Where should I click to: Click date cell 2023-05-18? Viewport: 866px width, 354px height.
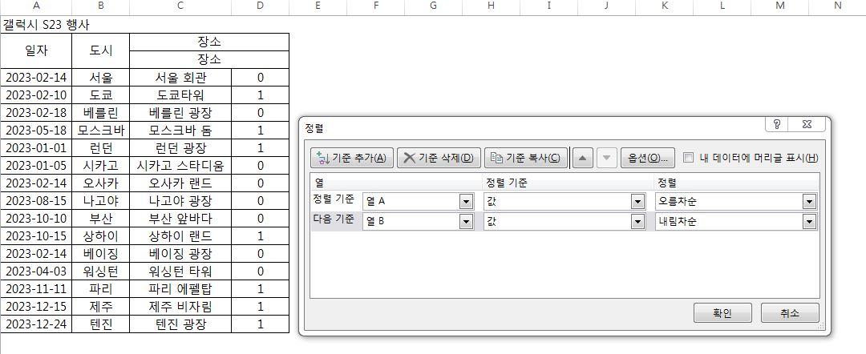(x=36, y=130)
